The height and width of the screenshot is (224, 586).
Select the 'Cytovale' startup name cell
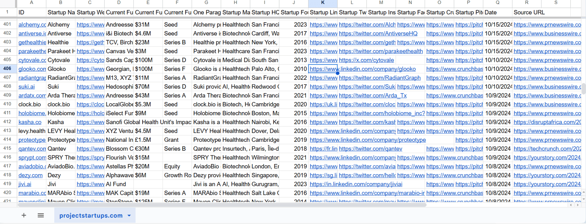pyautogui.click(x=61, y=60)
